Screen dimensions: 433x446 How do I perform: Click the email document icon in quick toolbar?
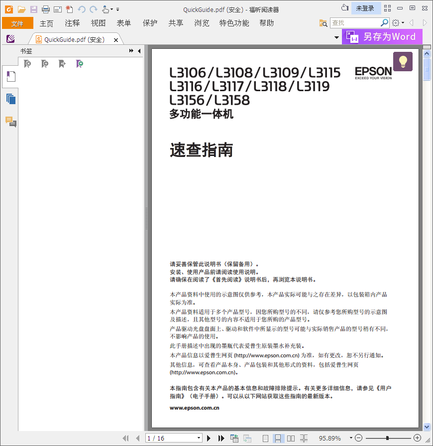[58, 9]
